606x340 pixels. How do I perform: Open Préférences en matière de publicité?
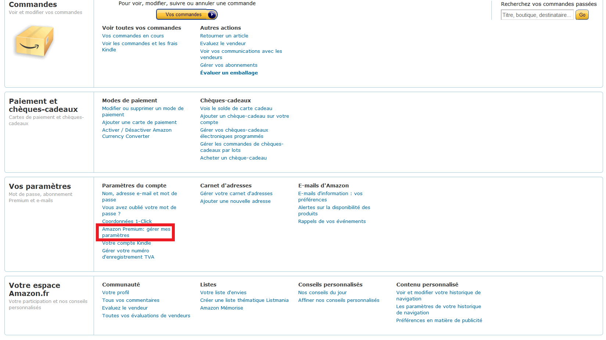[x=439, y=321]
